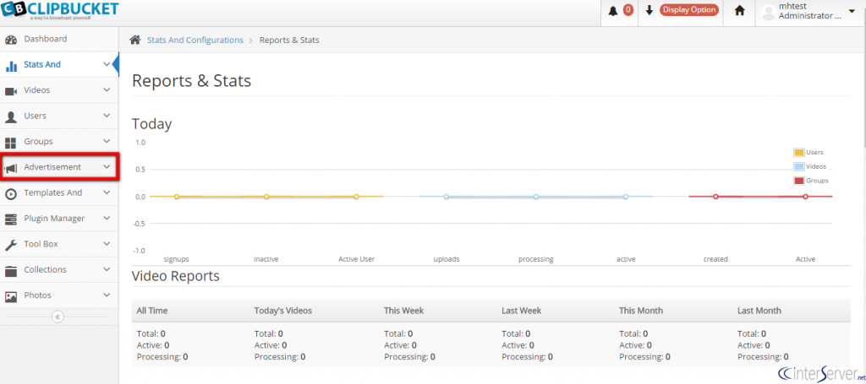Expand the Groups menu chevron
The image size is (866, 384).
pos(107,141)
